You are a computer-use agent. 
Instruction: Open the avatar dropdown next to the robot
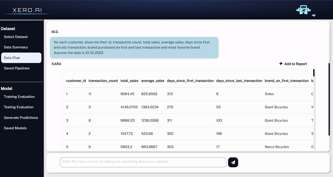pos(314,15)
